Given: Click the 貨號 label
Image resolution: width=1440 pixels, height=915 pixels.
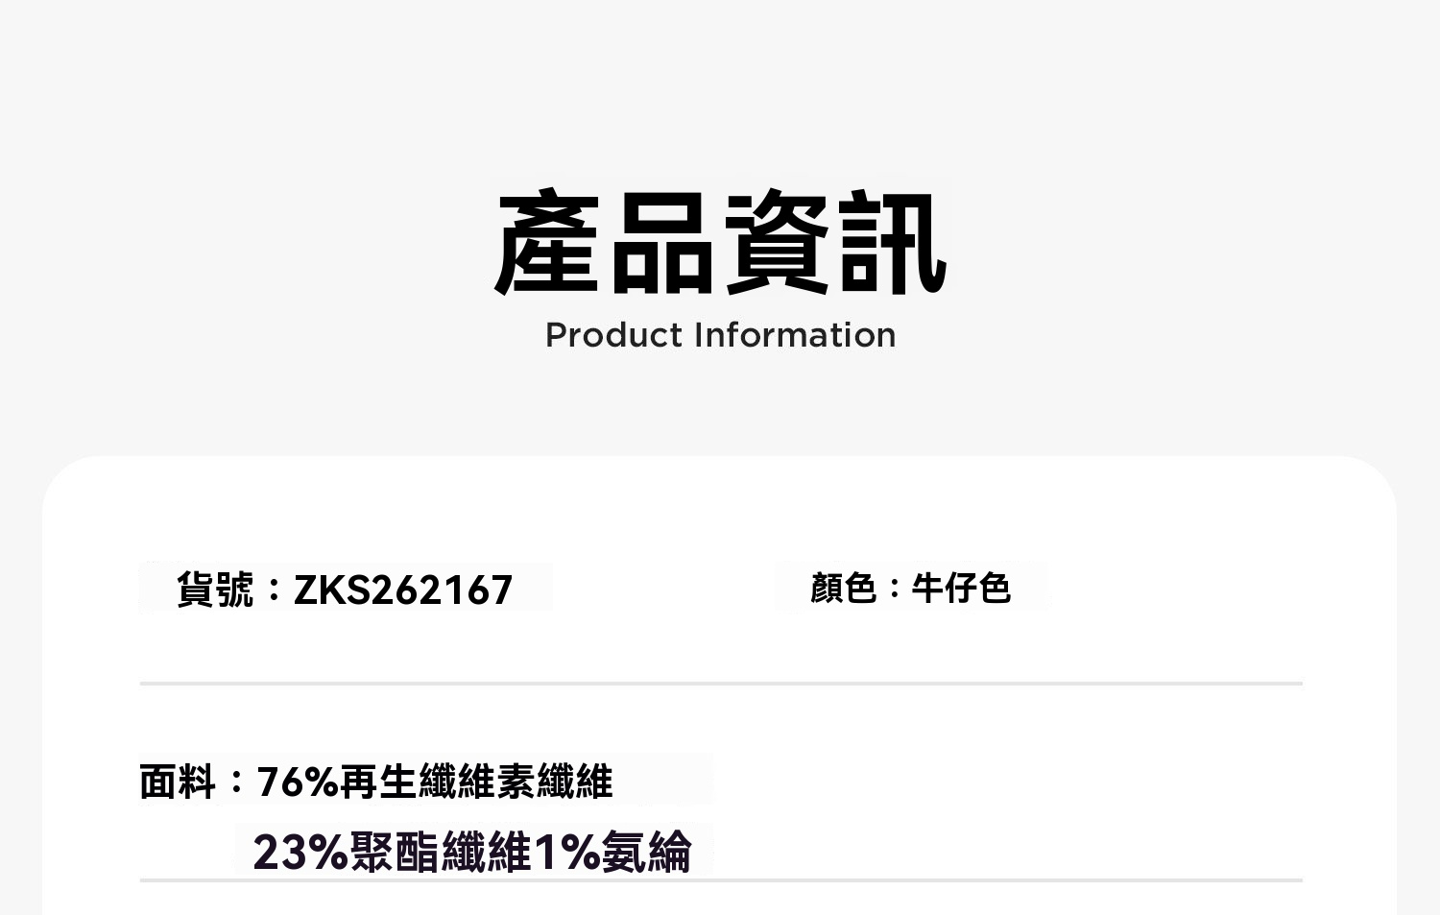Looking at the screenshot, I should click(x=215, y=589).
